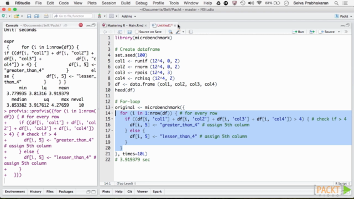Collapse the if block at line 15

pos(112,119)
